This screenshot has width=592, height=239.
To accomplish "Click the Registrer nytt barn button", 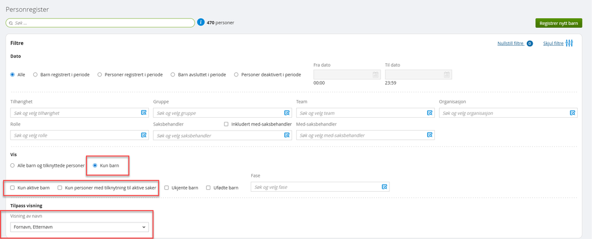I will (559, 23).
